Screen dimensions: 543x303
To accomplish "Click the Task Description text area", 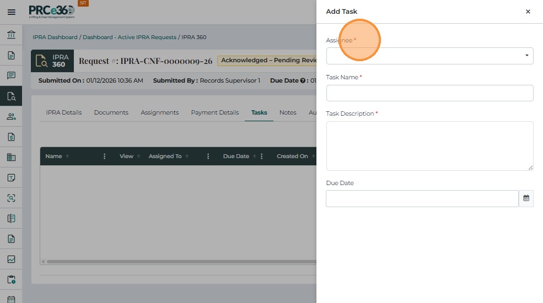I will coord(429,145).
